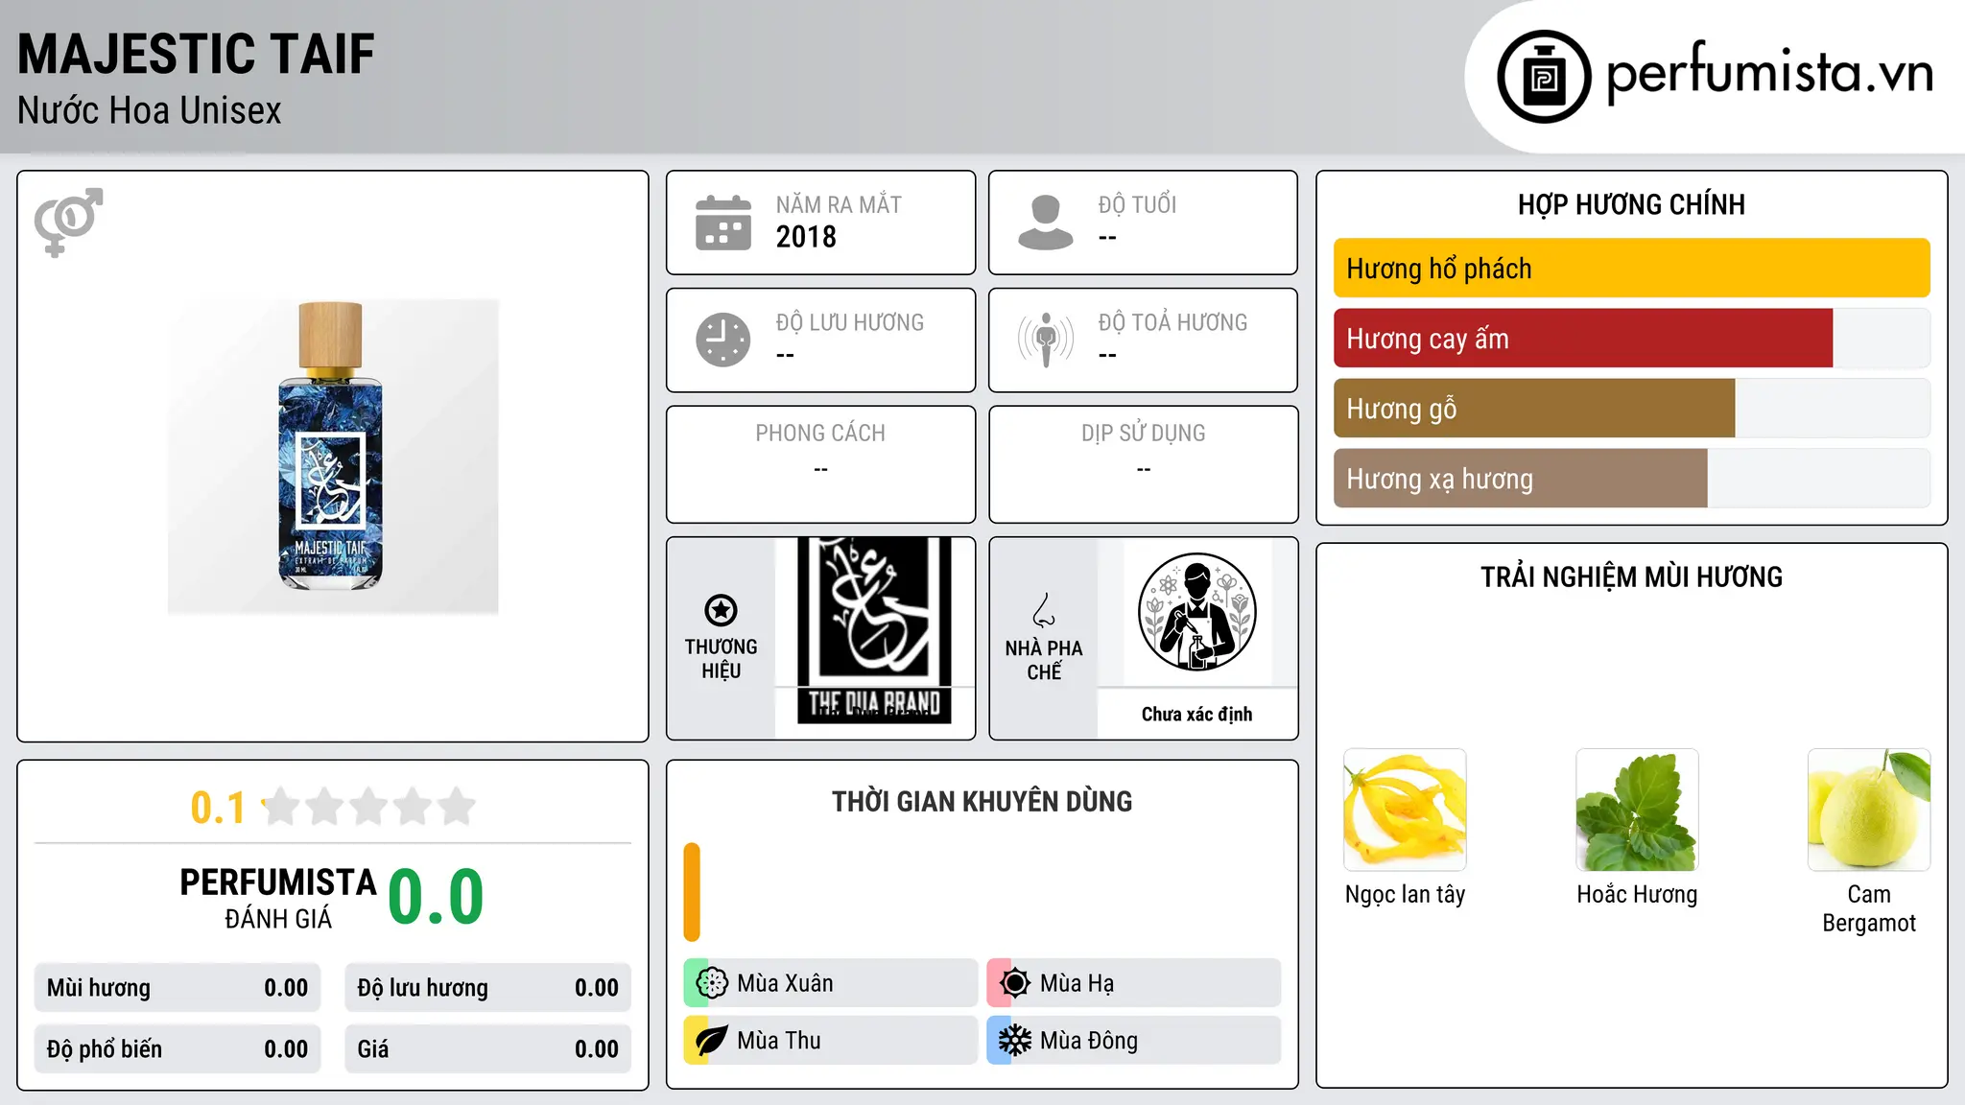Image resolution: width=1965 pixels, height=1105 pixels.
Task: Select the Mùa Xuân season button
Action: click(x=831, y=983)
